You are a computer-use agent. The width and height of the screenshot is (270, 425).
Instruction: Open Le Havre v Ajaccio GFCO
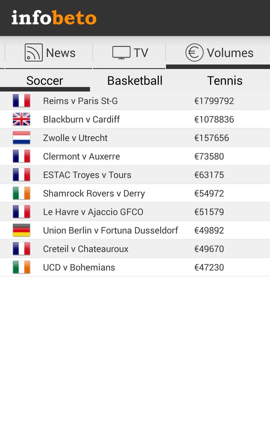(93, 212)
